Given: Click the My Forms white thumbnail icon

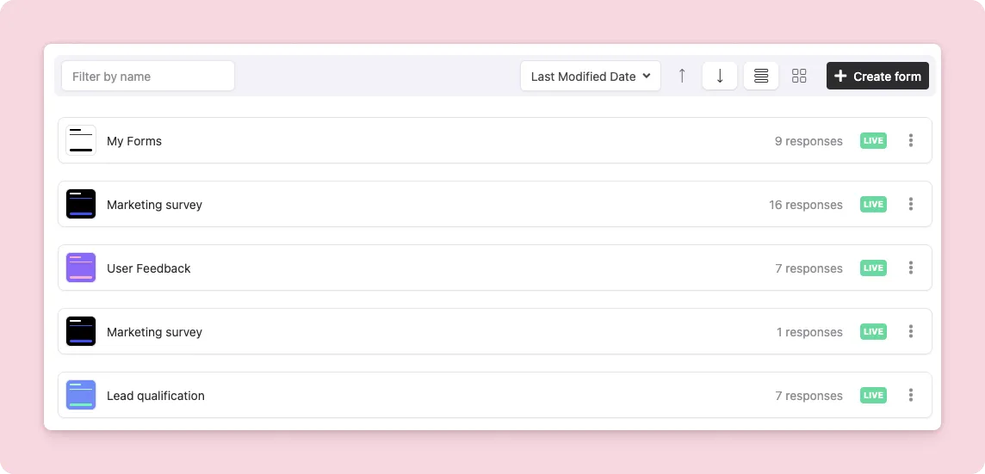Looking at the screenshot, I should tap(81, 140).
